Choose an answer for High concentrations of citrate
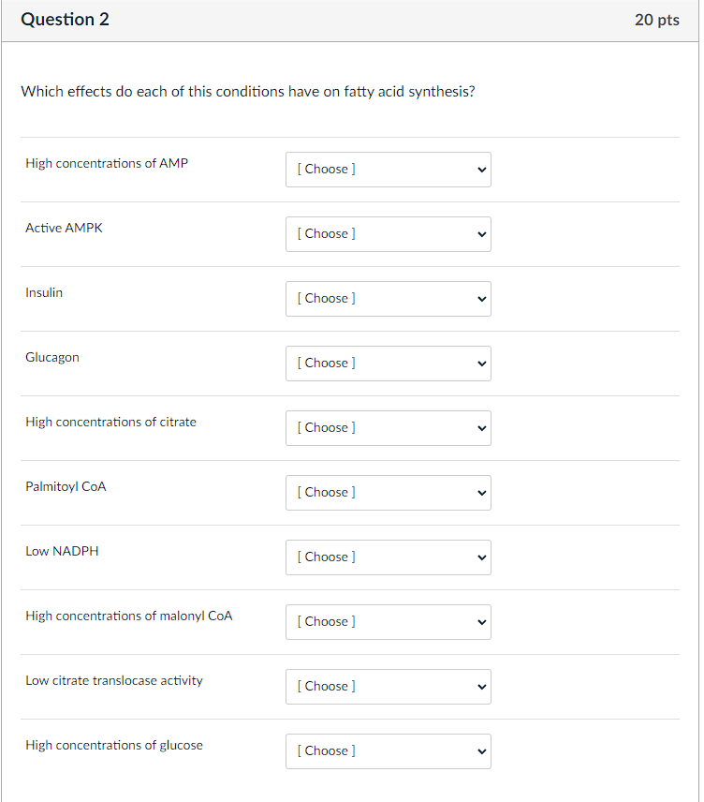Viewport: 704px width, 802px height. point(388,428)
